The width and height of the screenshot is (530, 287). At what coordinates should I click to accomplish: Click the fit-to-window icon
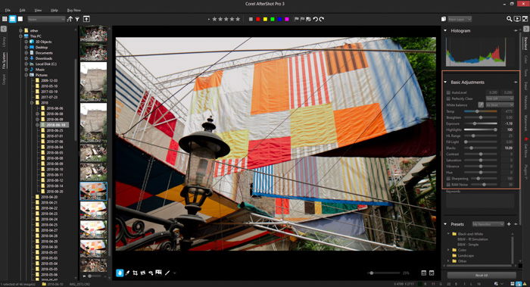pos(432,273)
